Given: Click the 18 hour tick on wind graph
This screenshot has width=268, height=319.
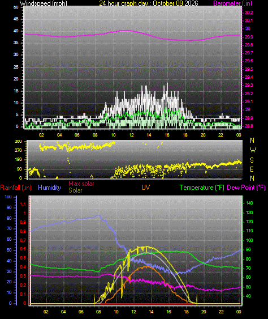Looking at the screenshot, I should tap(185, 135).
